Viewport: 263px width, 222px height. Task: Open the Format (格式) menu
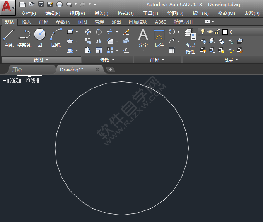(125, 14)
